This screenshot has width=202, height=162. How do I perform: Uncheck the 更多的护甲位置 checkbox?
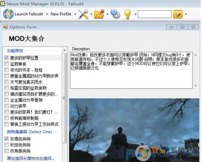(x=6, y=58)
